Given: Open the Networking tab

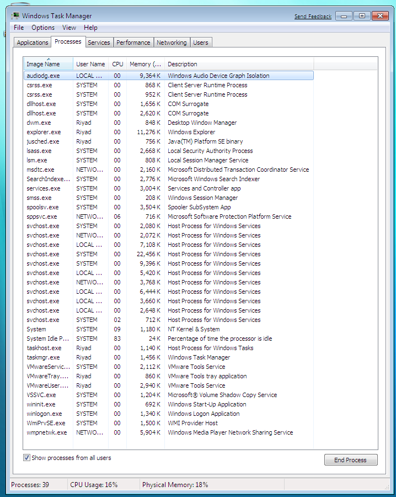Looking at the screenshot, I should [172, 43].
